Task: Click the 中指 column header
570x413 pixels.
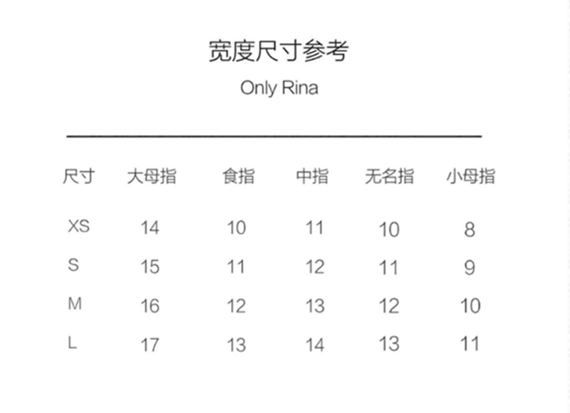Action: point(312,176)
